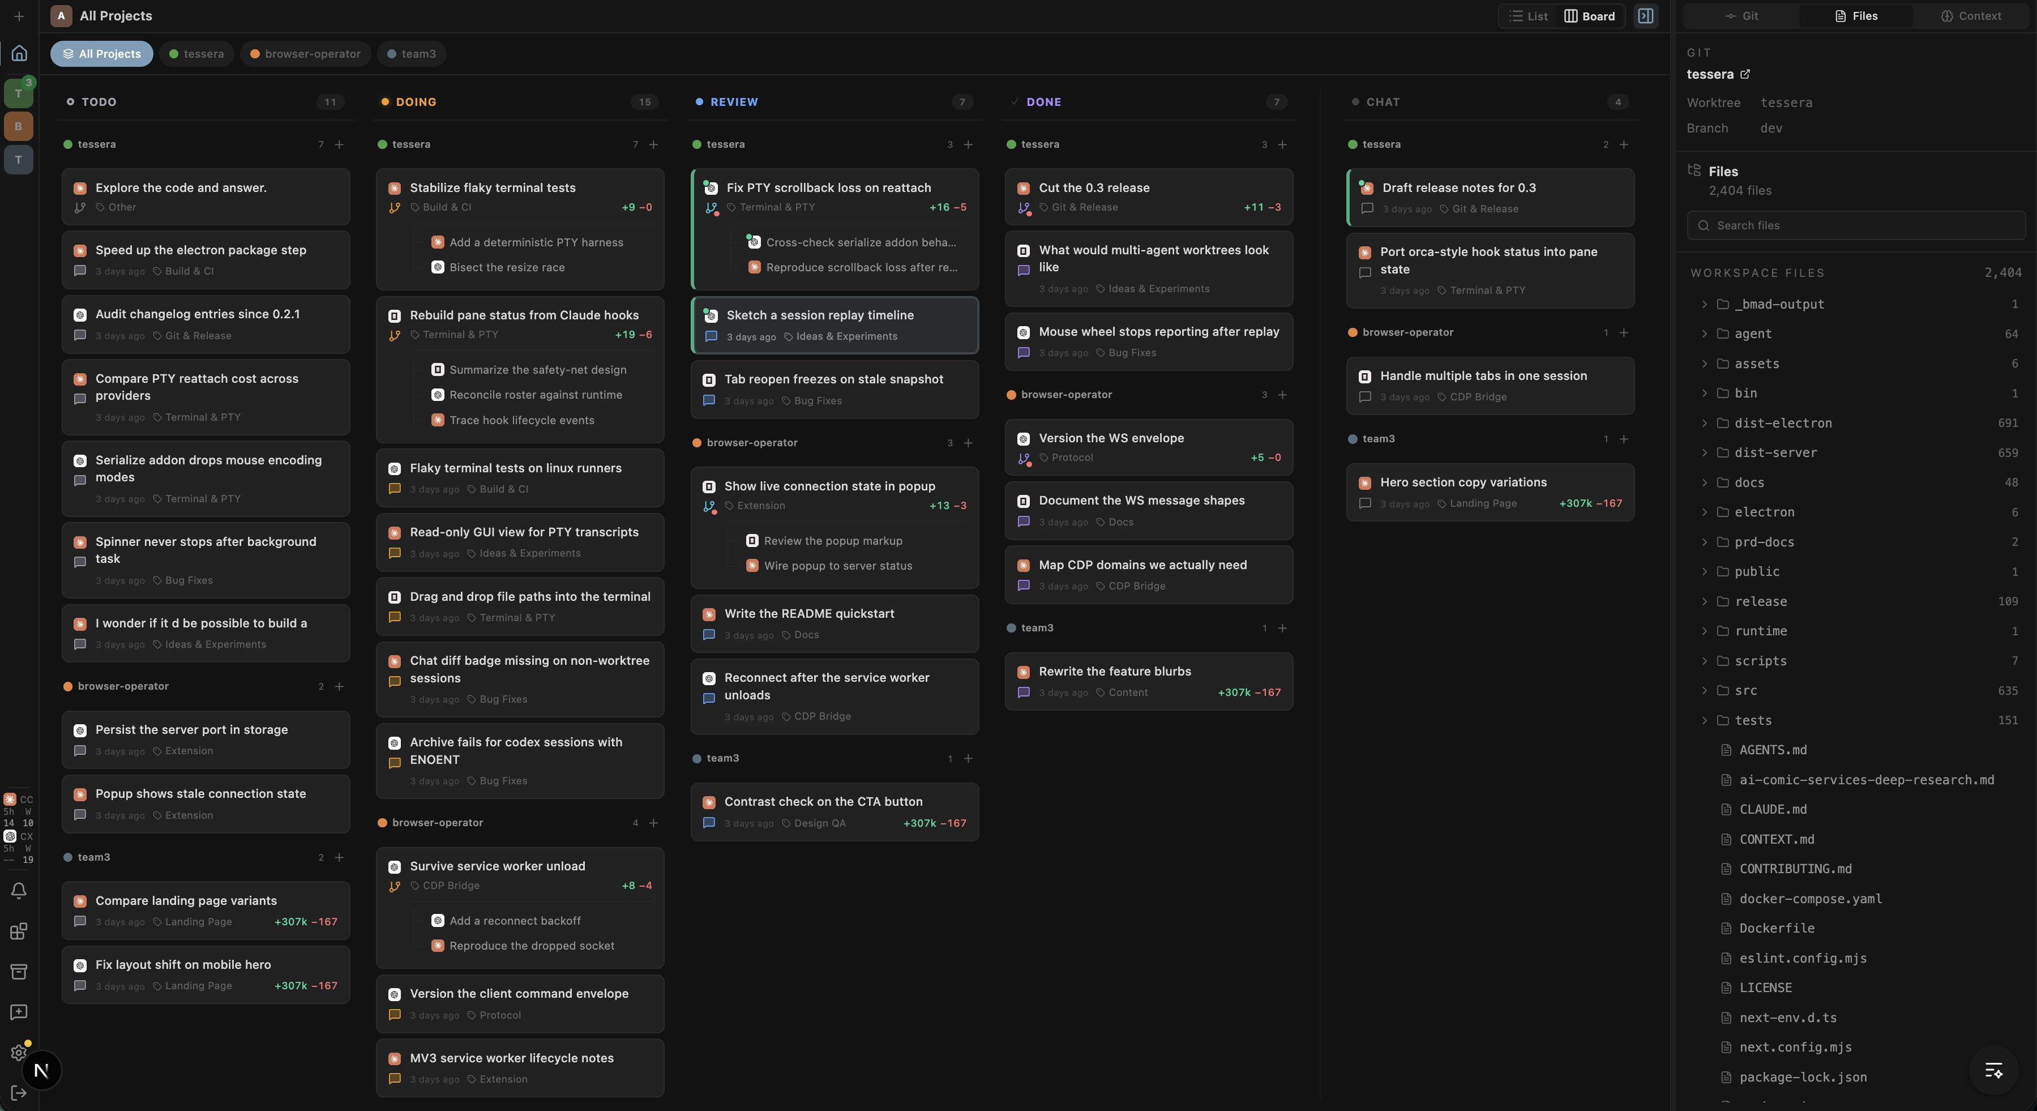Open the archive box icon in sidebar
Viewport: 2037px width, 1111px height.
click(x=19, y=971)
